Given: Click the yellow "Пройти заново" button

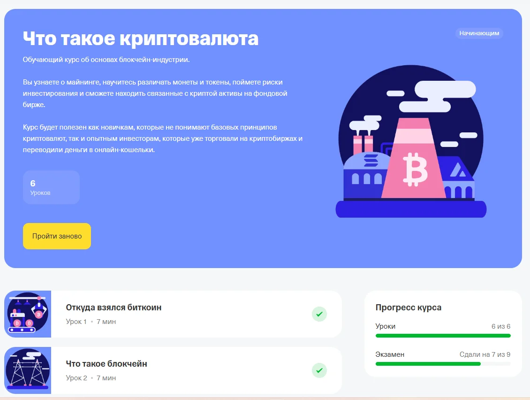Looking at the screenshot, I should click(x=57, y=236).
